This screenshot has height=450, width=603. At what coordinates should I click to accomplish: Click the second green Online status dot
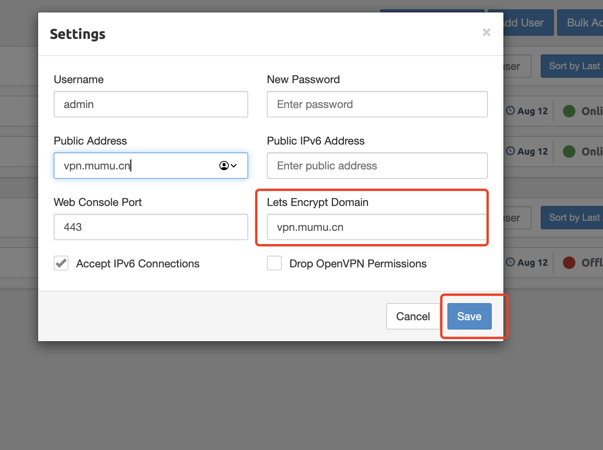coord(569,152)
